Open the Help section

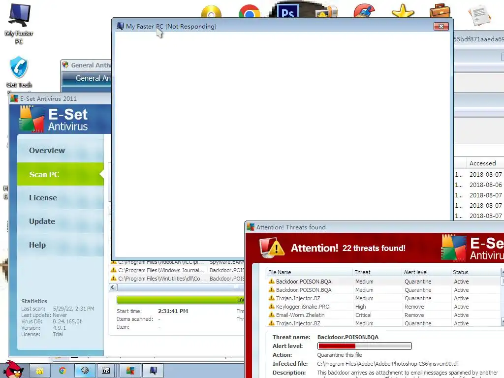[x=61, y=245]
